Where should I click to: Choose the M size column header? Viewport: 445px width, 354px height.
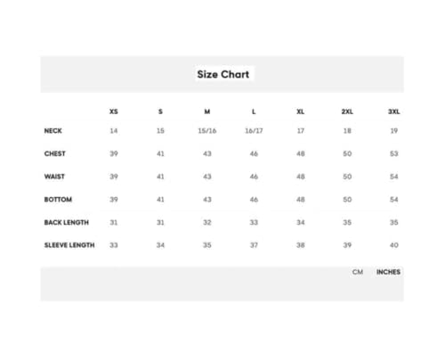point(207,111)
